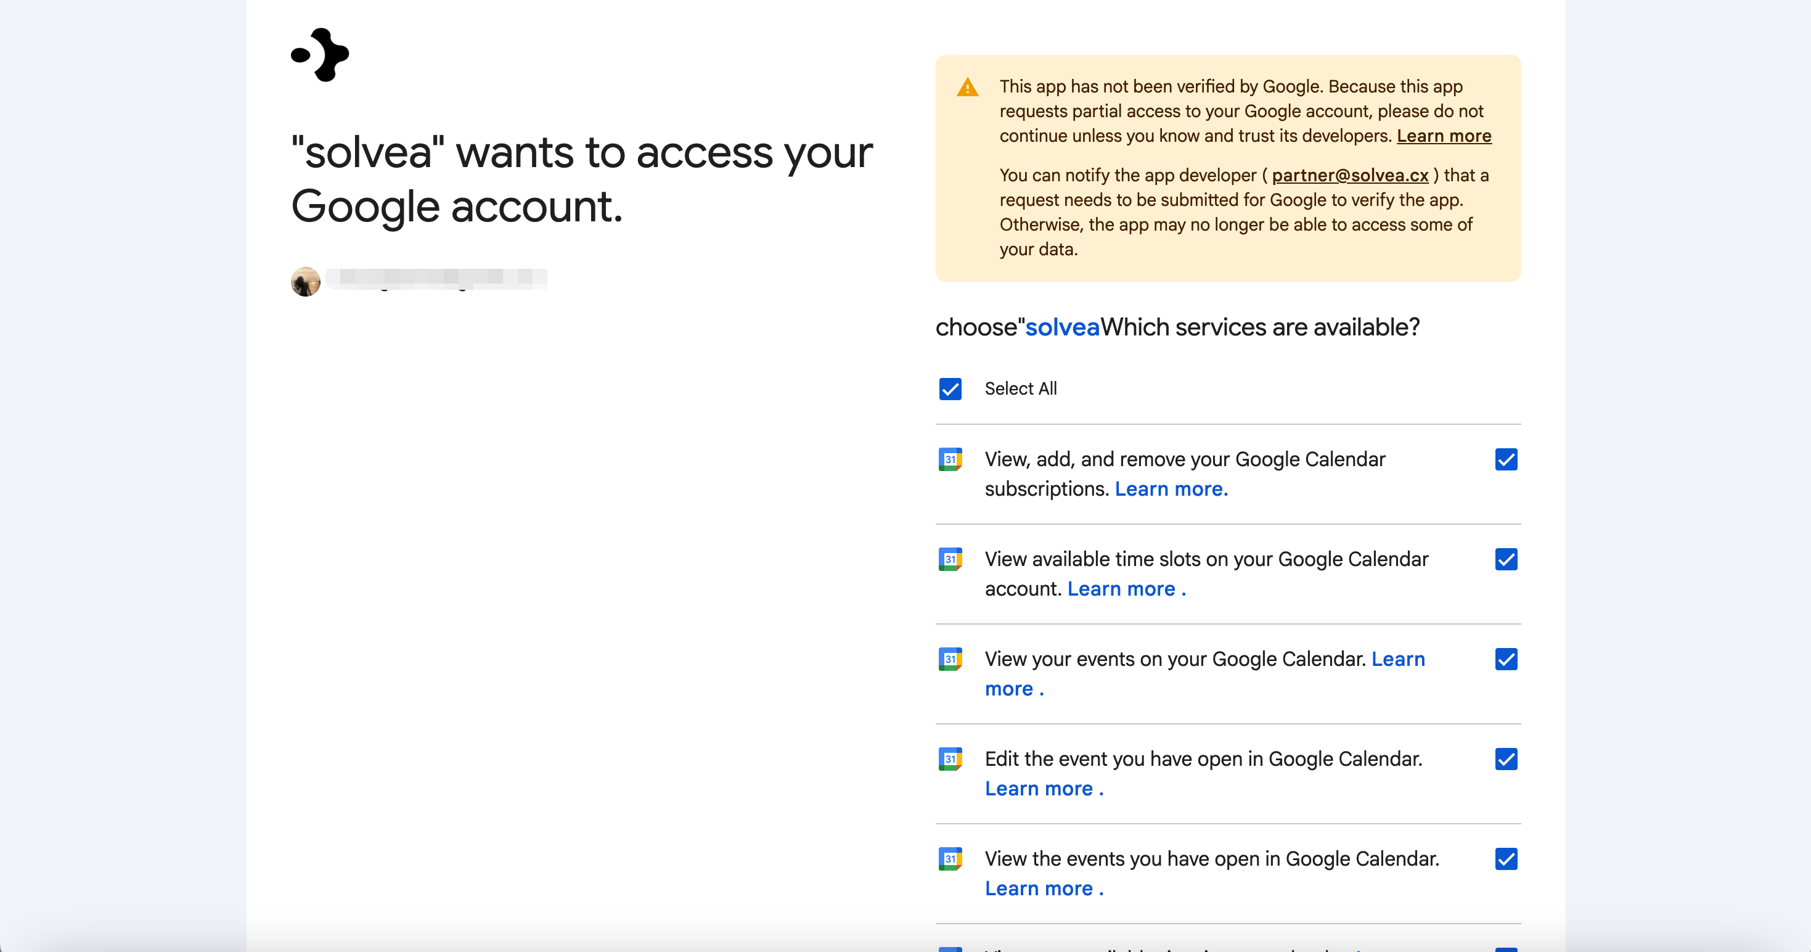Toggle the Select All checkbox
Image resolution: width=1811 pixels, height=952 pixels.
point(950,389)
